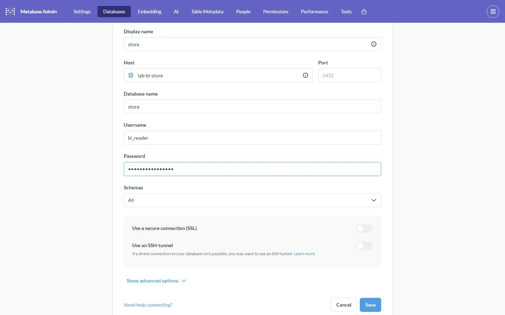Switch to Table Metadata tab
The height and width of the screenshot is (315, 505).
click(208, 12)
